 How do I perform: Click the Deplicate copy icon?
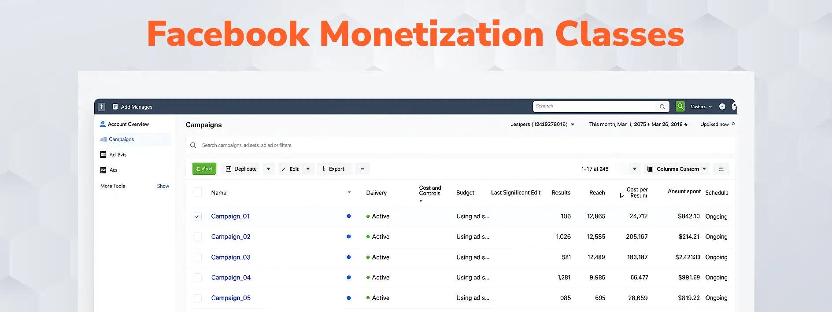click(229, 169)
